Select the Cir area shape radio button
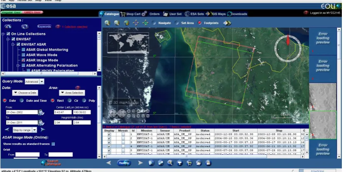This screenshot has height=172, width=346. [69, 101]
